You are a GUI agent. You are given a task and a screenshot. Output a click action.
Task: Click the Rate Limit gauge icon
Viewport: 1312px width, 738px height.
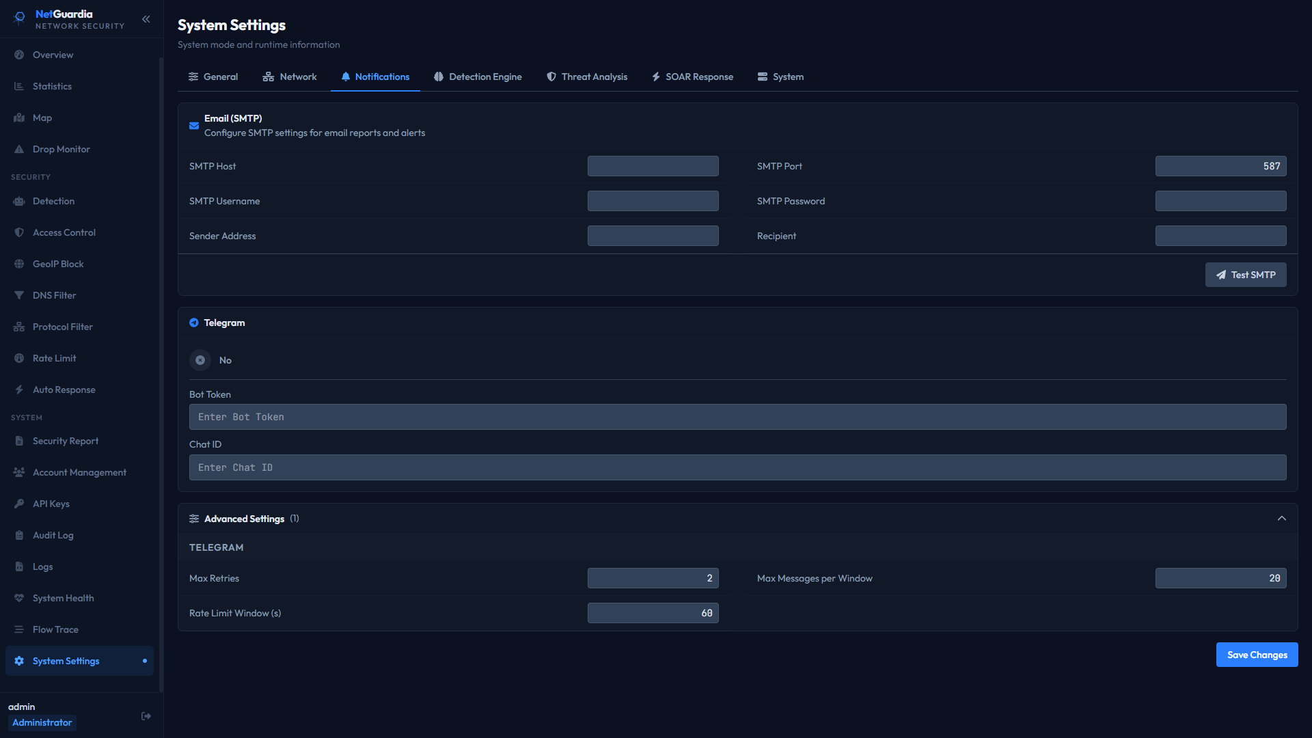point(19,358)
